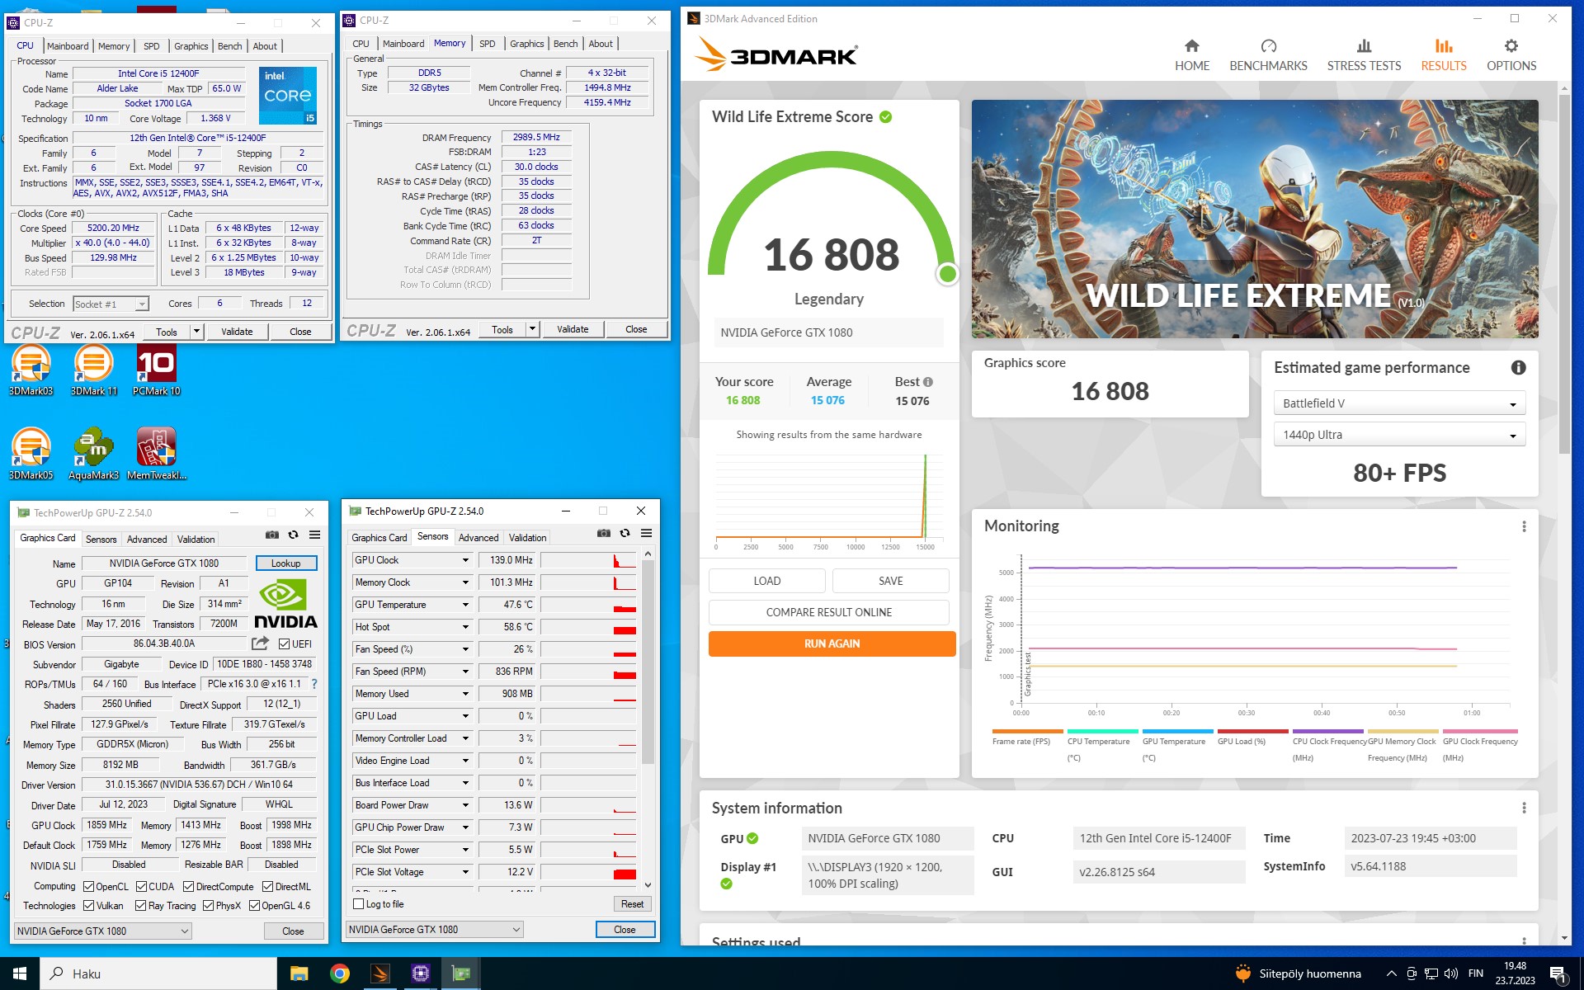
Task: Switch to SPD tab in CPU-Z Memory window
Action: coord(488,44)
